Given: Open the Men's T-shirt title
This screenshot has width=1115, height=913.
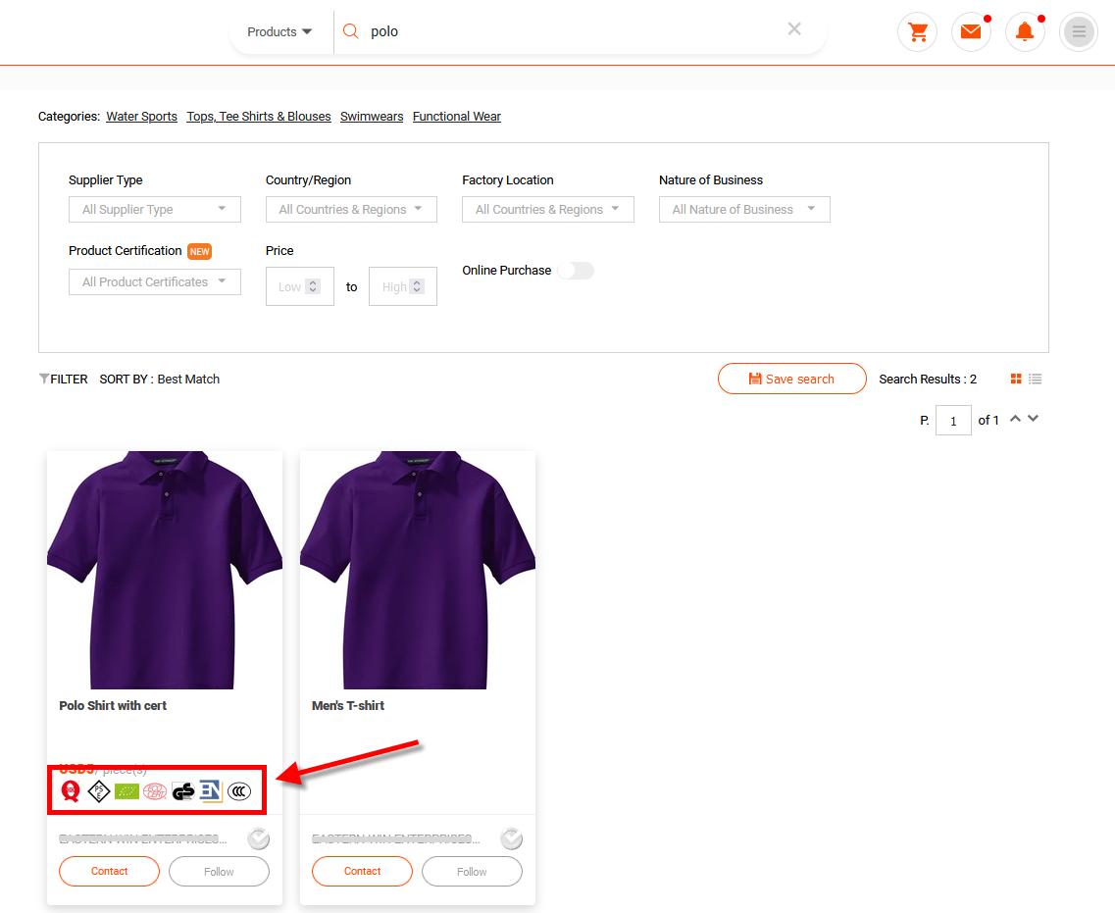Looking at the screenshot, I should 348,705.
